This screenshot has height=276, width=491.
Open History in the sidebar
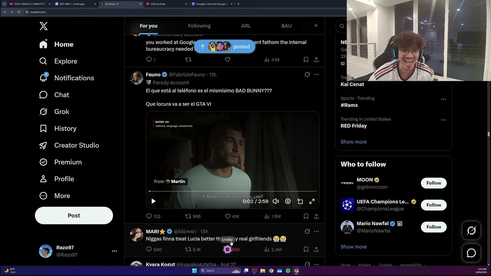58,128
